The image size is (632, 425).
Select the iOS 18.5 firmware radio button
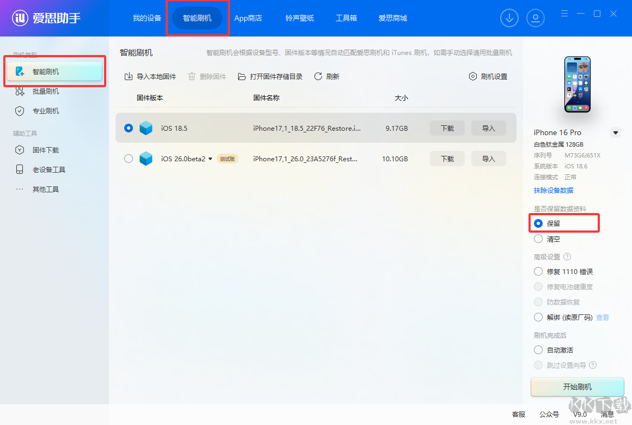[129, 128]
